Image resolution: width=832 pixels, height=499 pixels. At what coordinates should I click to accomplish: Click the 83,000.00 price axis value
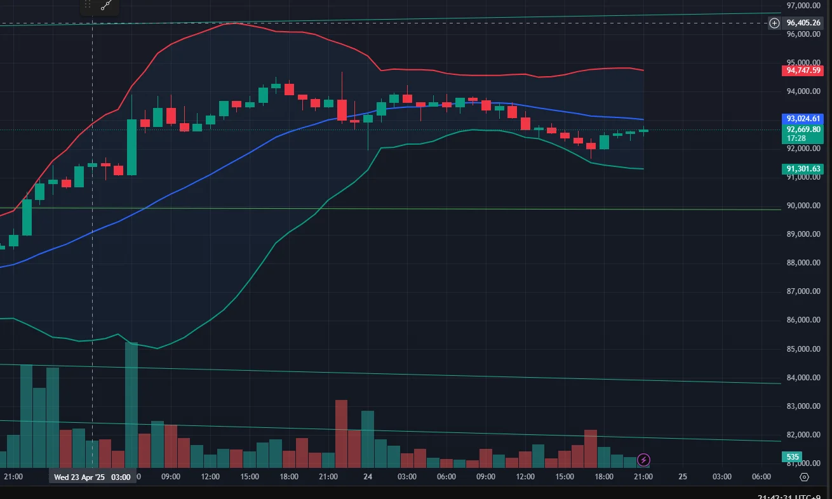pyautogui.click(x=803, y=406)
